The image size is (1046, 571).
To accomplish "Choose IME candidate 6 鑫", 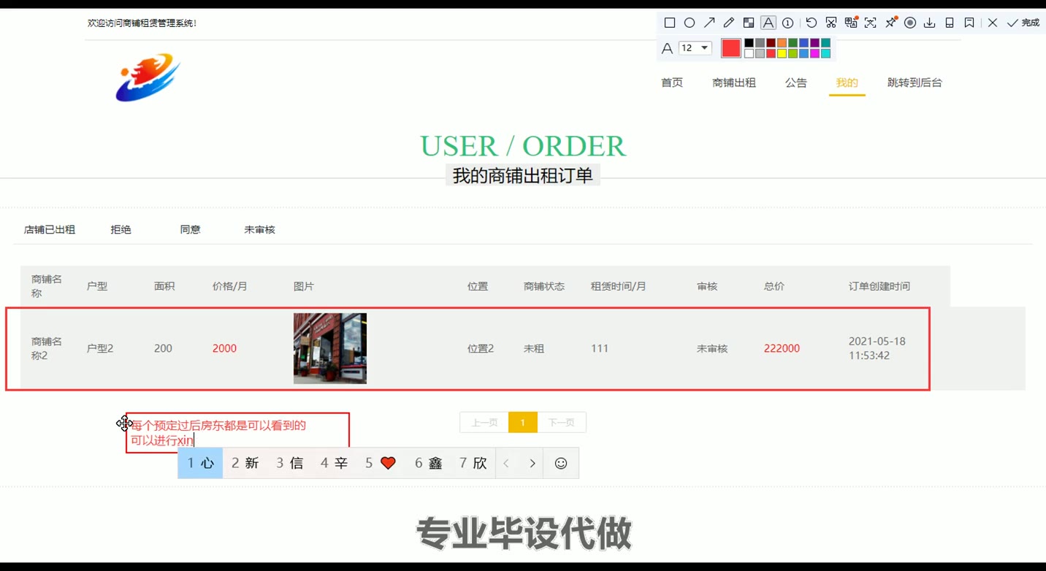I will tap(429, 463).
